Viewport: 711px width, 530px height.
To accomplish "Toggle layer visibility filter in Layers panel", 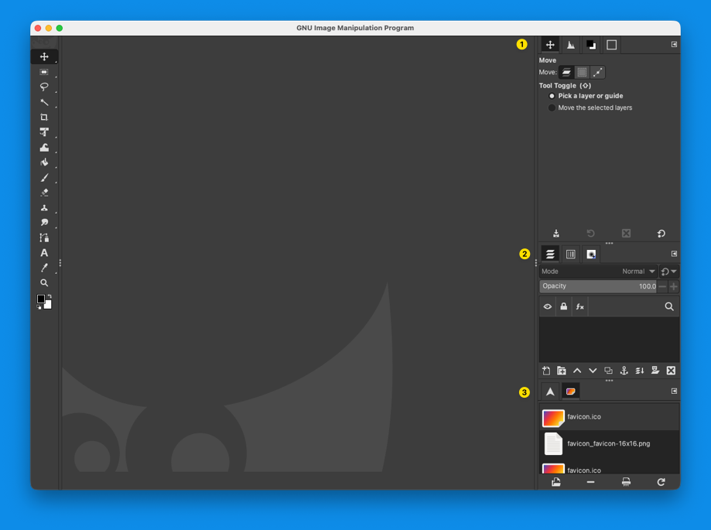I will pos(547,306).
